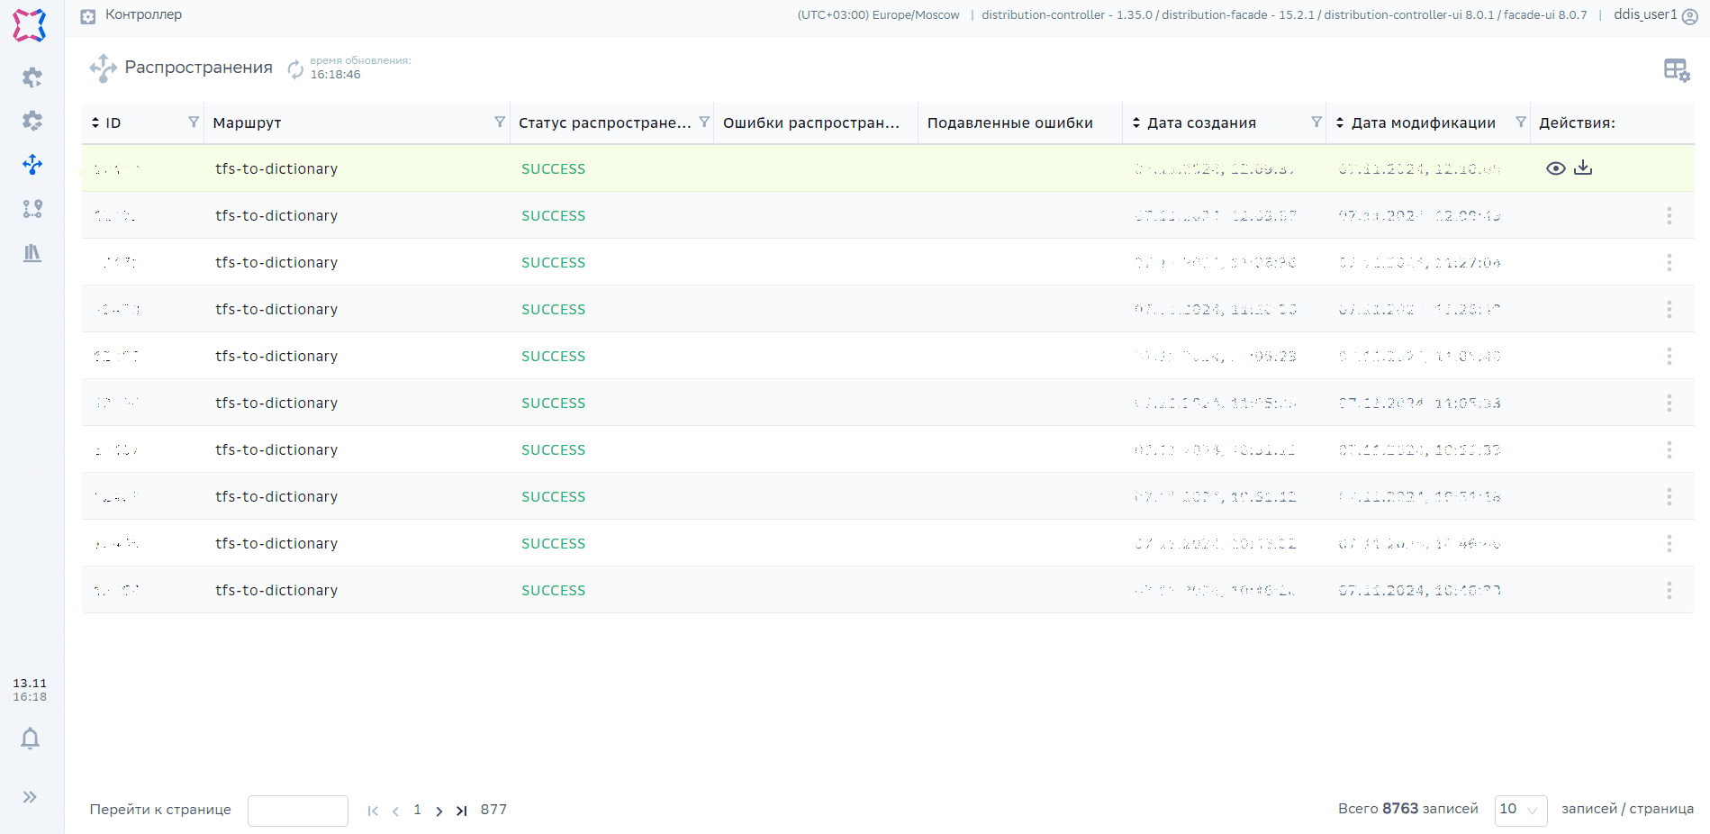Image resolution: width=1710 pixels, height=834 pixels.
Task: Open filter for Статус распространения column
Action: [x=704, y=122]
